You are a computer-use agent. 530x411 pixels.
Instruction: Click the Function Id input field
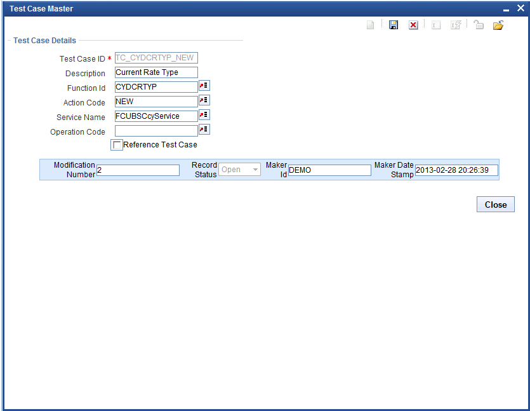[156, 87]
